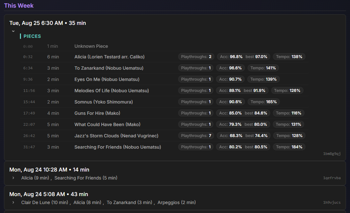Select the Mon, Aug 24 5:08 AM session title
Viewport: 350px width, 213px height.
[49, 194]
